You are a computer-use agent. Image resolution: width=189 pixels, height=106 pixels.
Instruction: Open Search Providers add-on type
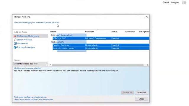click(x=25, y=40)
